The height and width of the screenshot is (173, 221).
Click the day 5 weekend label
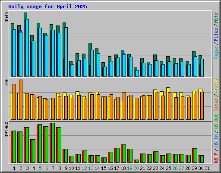(x=40, y=168)
